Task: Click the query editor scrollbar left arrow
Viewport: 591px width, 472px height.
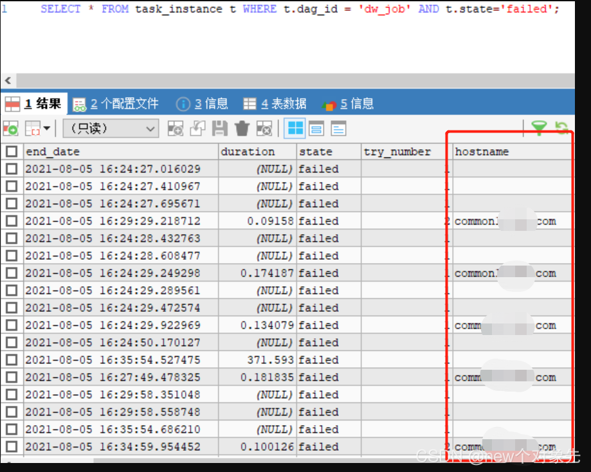Action: point(8,80)
